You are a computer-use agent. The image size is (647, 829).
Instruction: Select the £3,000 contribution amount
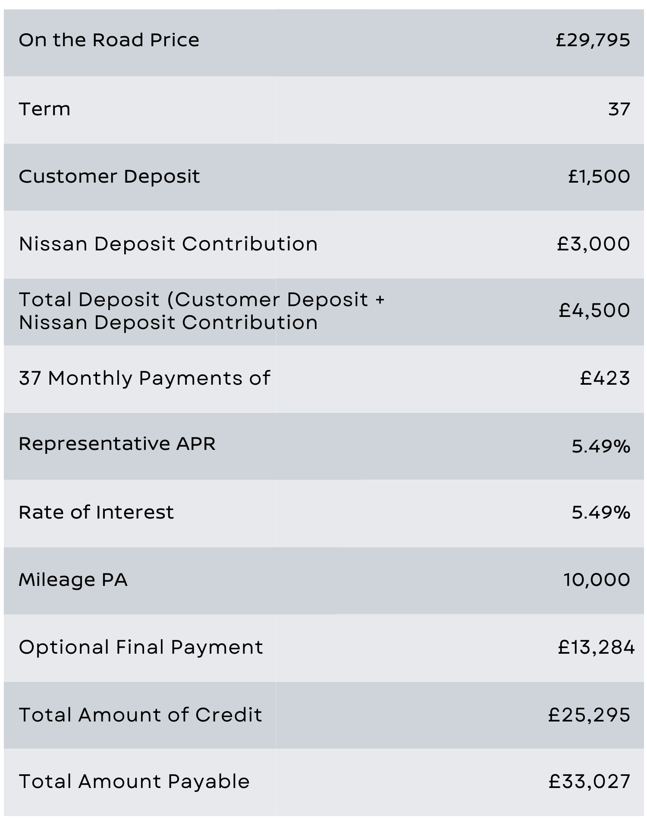coord(594,244)
